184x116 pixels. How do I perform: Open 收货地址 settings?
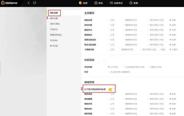(x=54, y=40)
